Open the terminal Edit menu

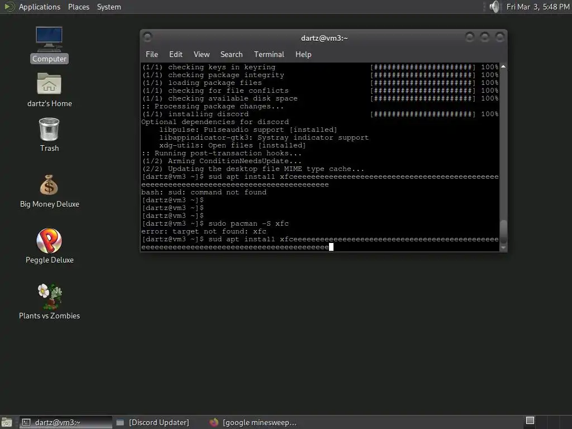pyautogui.click(x=175, y=54)
